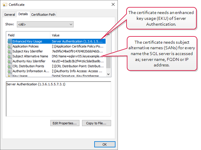Image resolution: width=201 pixels, height=150 pixels.
Task: Click the Subject Alternative Name icon
Action: coord(10,56)
